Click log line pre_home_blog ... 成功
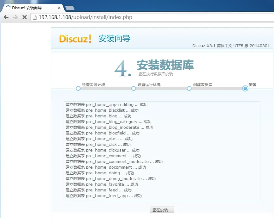Image resolution: width=274 pixels, height=218 pixels. [98, 116]
